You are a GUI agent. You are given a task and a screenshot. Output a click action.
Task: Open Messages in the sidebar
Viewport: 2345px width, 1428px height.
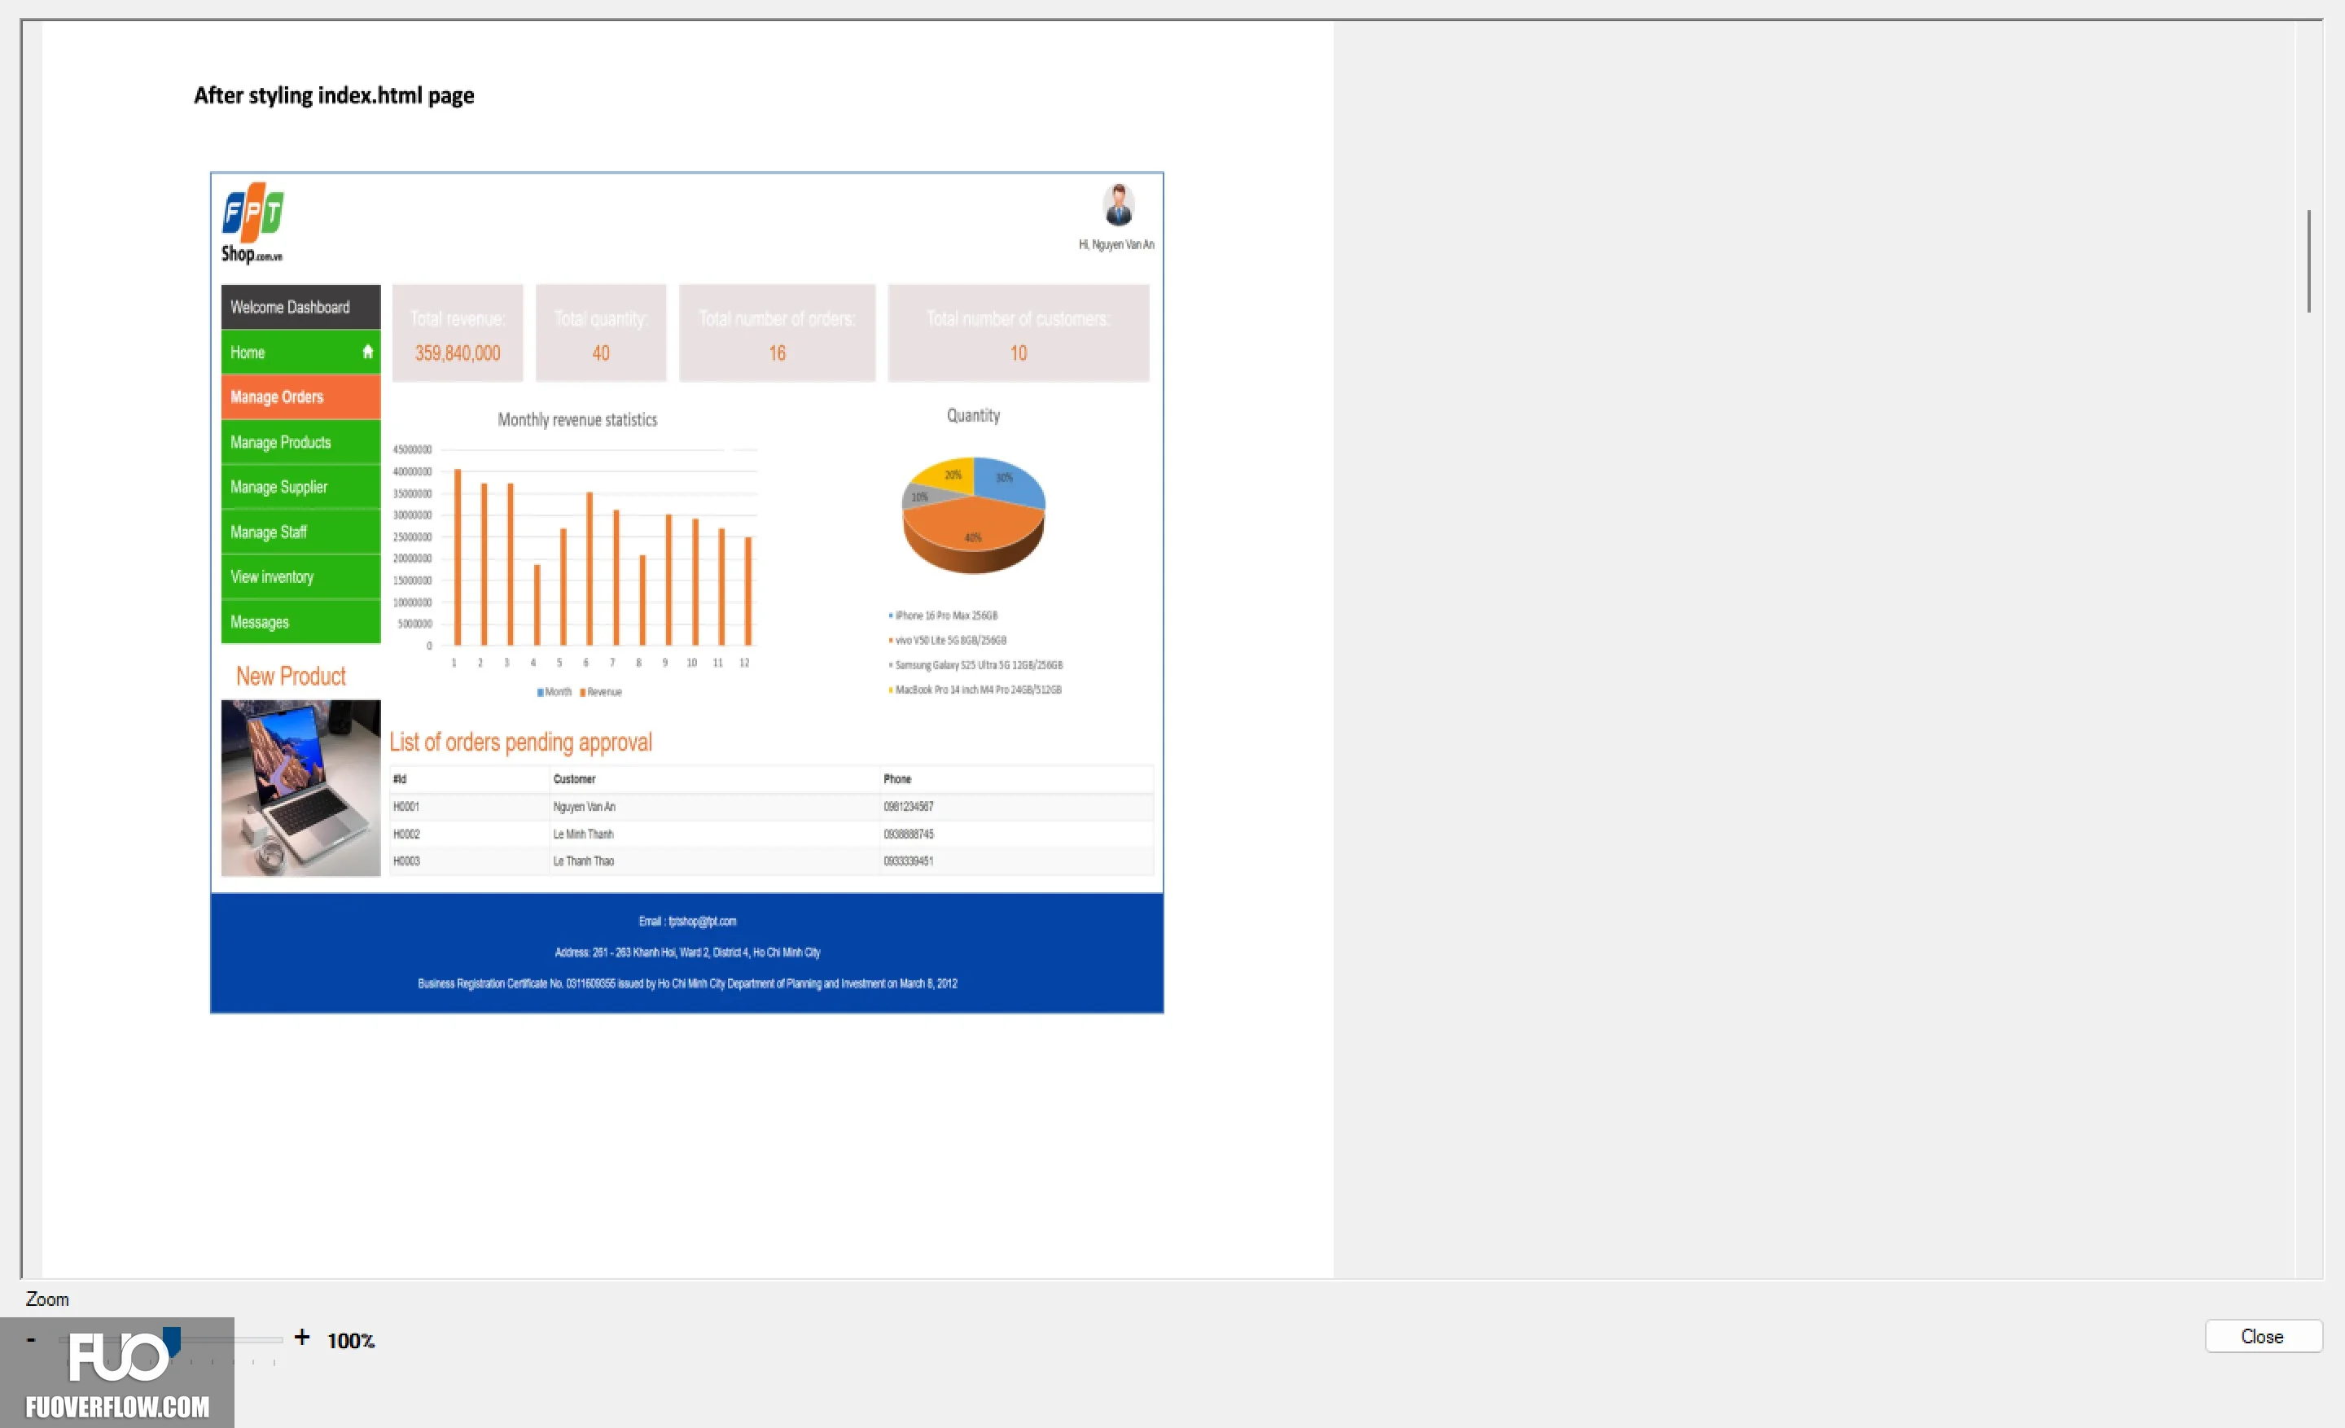click(300, 622)
